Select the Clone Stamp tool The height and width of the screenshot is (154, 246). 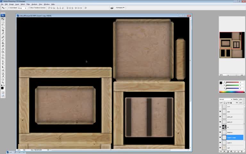(x=3, y=43)
